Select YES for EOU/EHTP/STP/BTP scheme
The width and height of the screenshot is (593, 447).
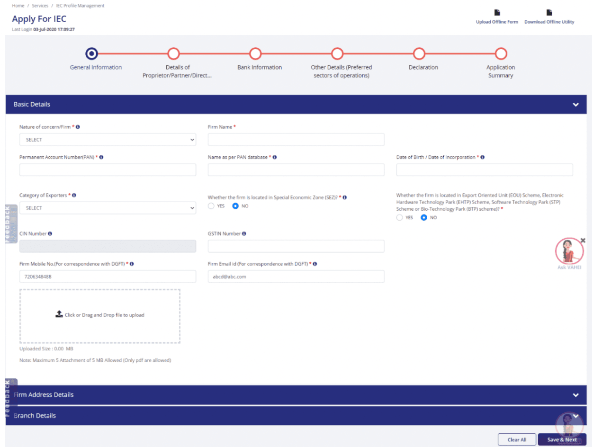[400, 217]
